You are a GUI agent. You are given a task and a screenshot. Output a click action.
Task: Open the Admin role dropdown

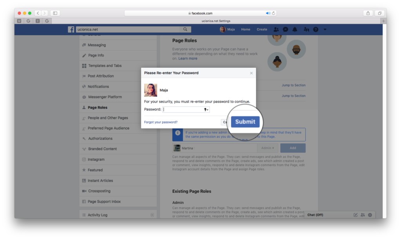[x=268, y=148]
